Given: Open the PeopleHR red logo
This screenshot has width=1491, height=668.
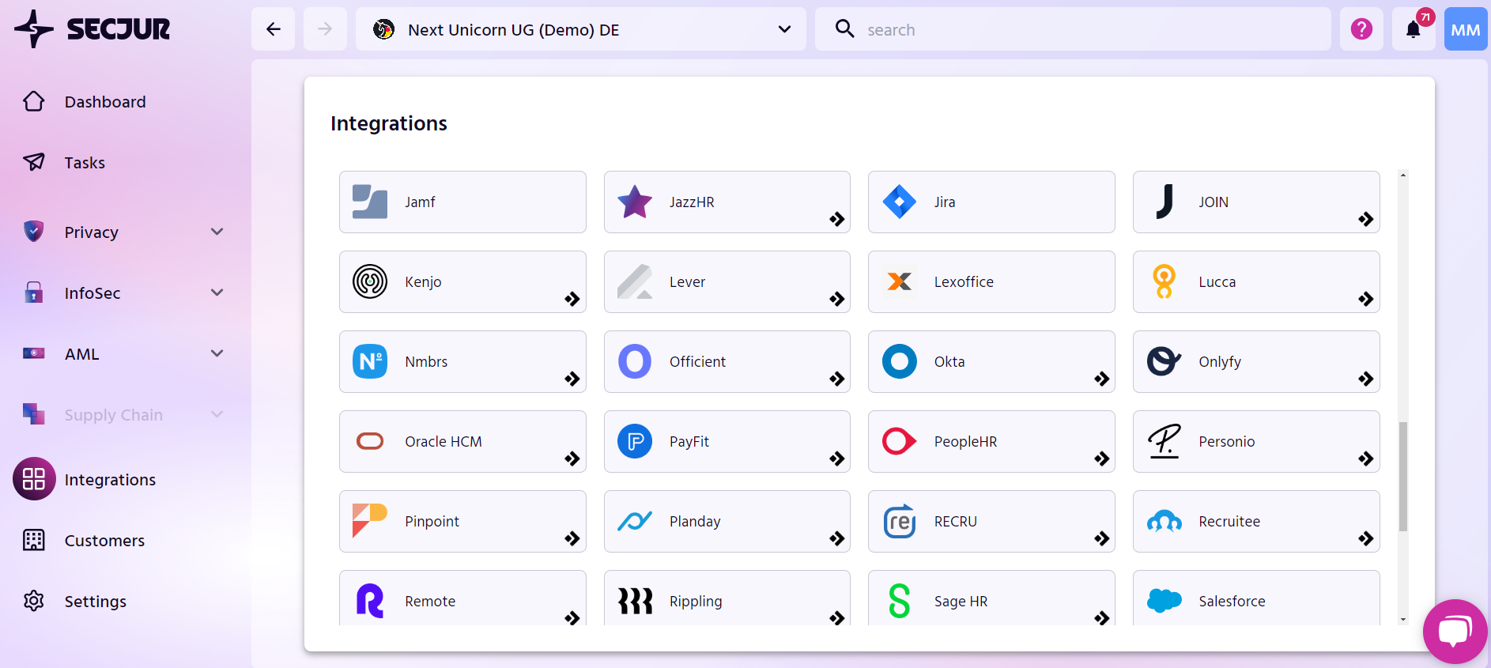Looking at the screenshot, I should pyautogui.click(x=900, y=441).
